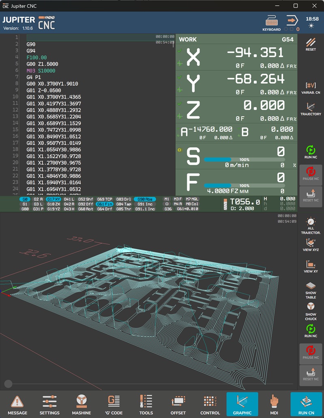This screenshot has width=324, height=418.
Task: Open the VARIAB. CN variables panel
Action: click(x=311, y=88)
